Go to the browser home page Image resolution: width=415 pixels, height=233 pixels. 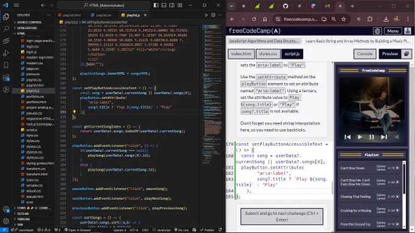coord(265,19)
